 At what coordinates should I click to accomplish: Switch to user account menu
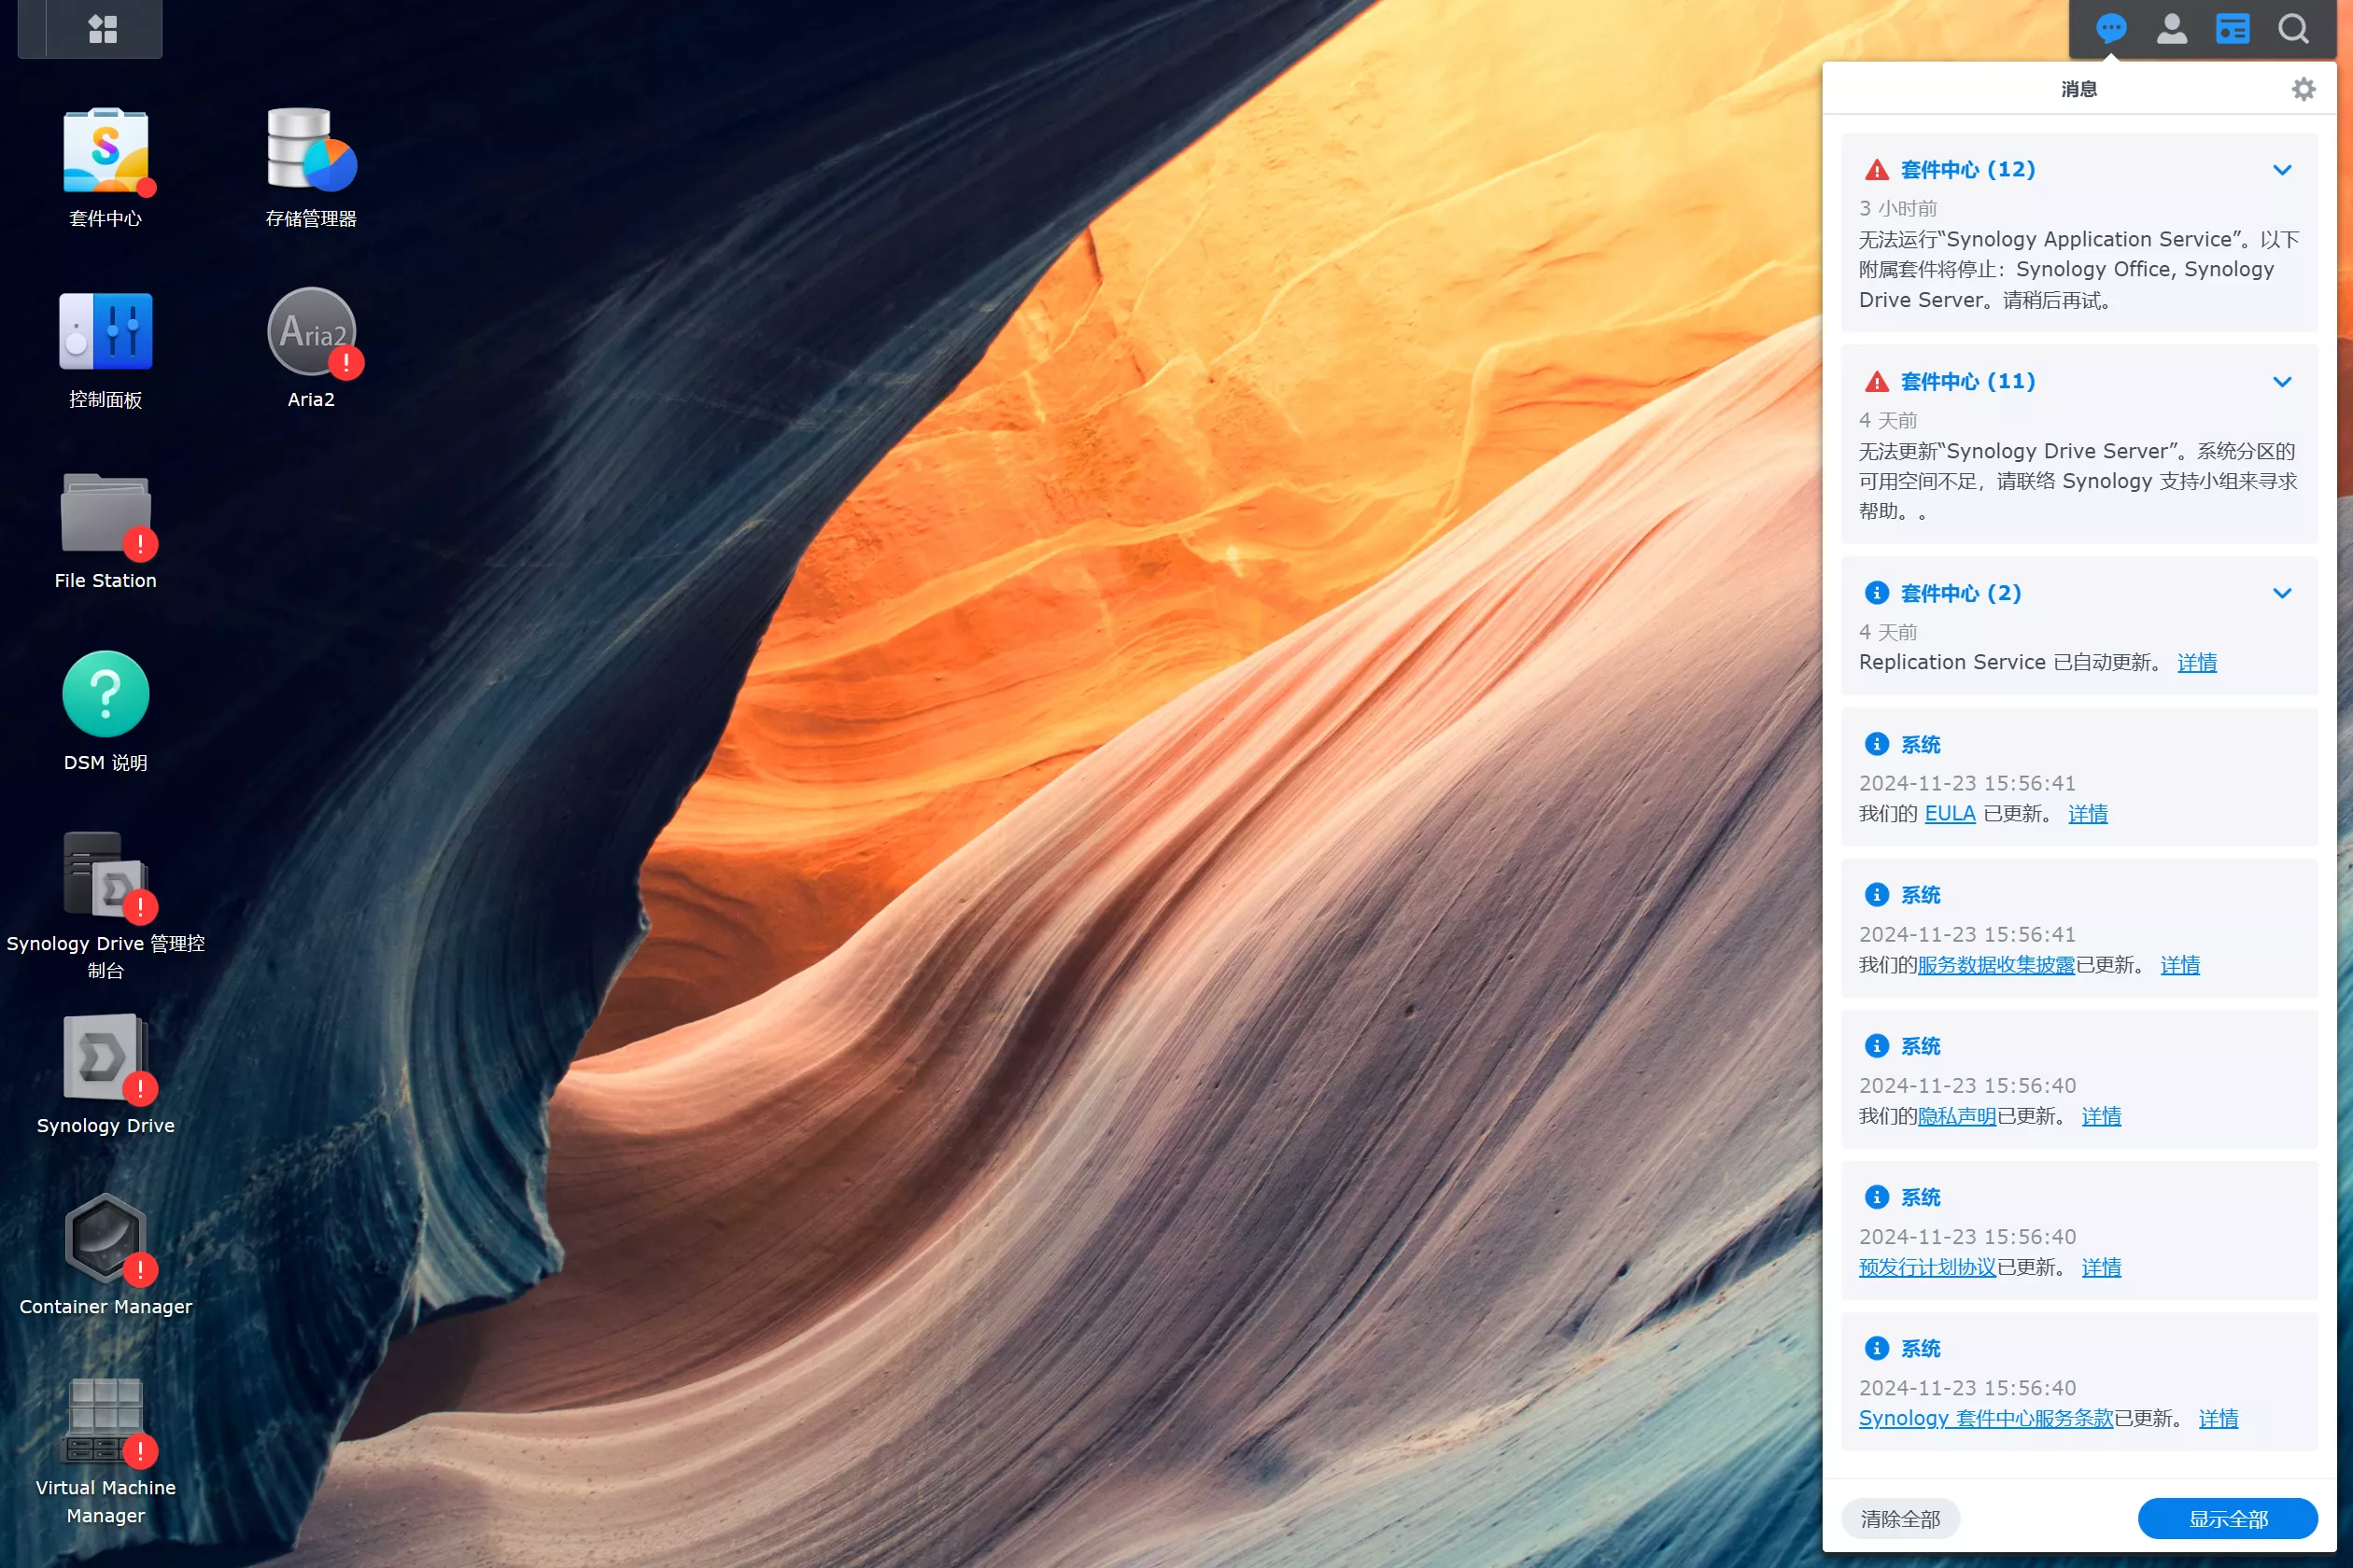[x=2173, y=30]
